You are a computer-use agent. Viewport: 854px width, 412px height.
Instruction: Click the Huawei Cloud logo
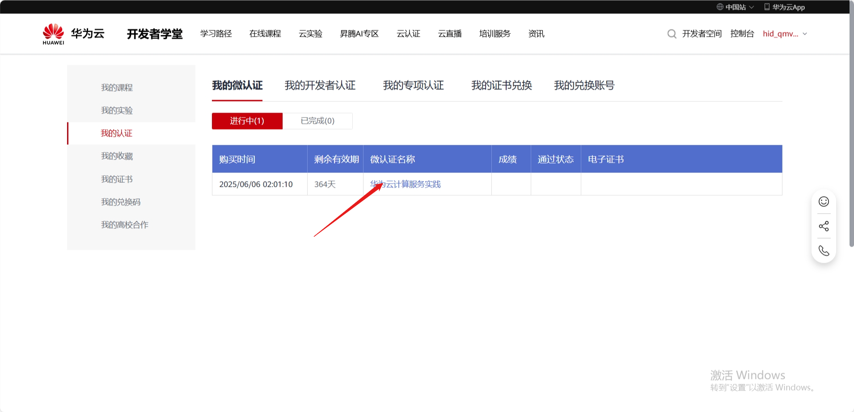click(x=73, y=34)
